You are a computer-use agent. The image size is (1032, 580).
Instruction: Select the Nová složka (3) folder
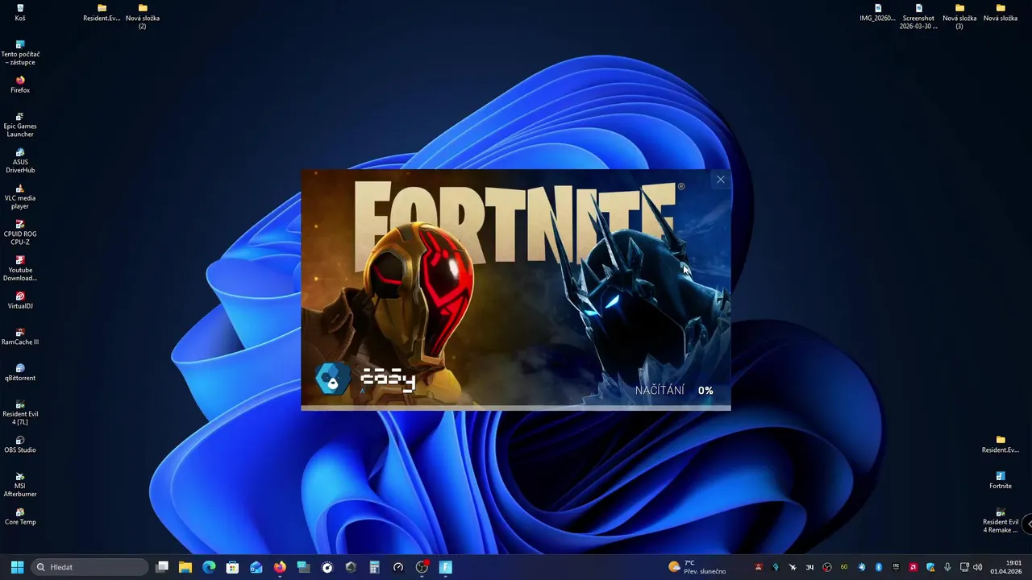tap(959, 16)
